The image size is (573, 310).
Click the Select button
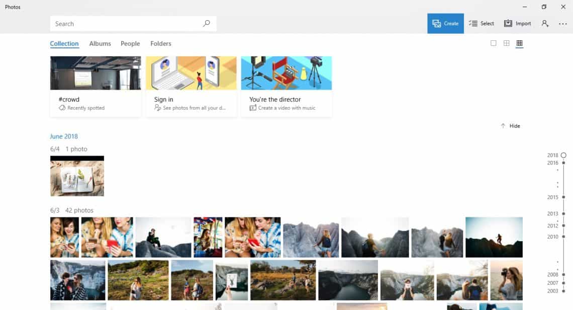click(x=482, y=24)
